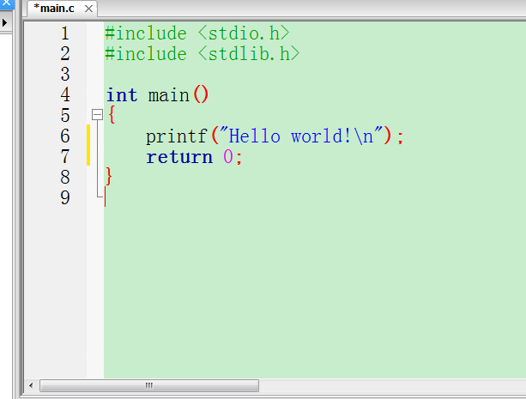Click the 'int' keyword
Viewport: 526px width, 399px height.
(122, 95)
